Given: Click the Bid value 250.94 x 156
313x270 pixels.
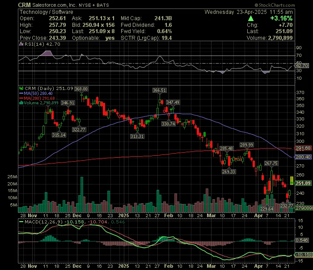Looking at the screenshot, I should pyautogui.click(x=99, y=25).
